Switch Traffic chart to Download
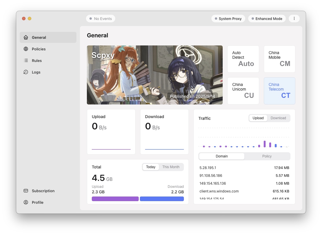The image size is (322, 235). tap(278, 118)
